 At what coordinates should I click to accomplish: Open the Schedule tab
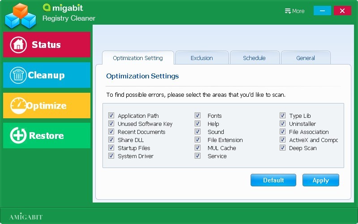pyautogui.click(x=254, y=58)
